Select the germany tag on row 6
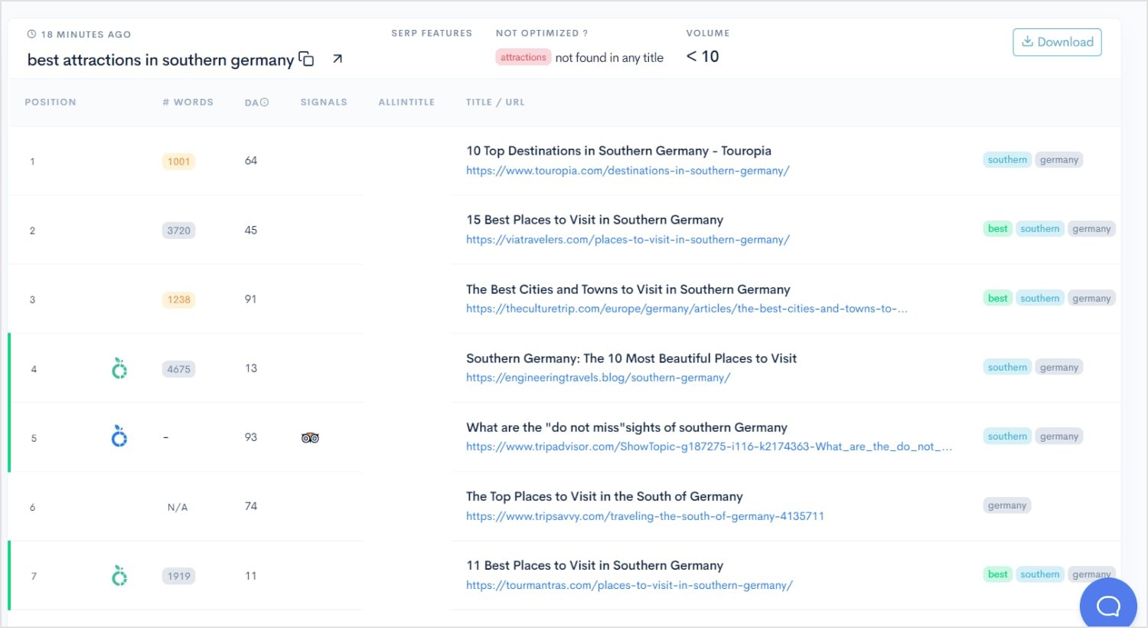 (1006, 505)
